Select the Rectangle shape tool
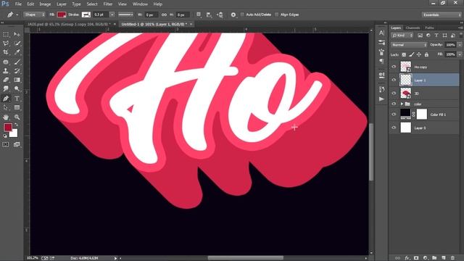This screenshot has height=261, width=464. [17, 107]
